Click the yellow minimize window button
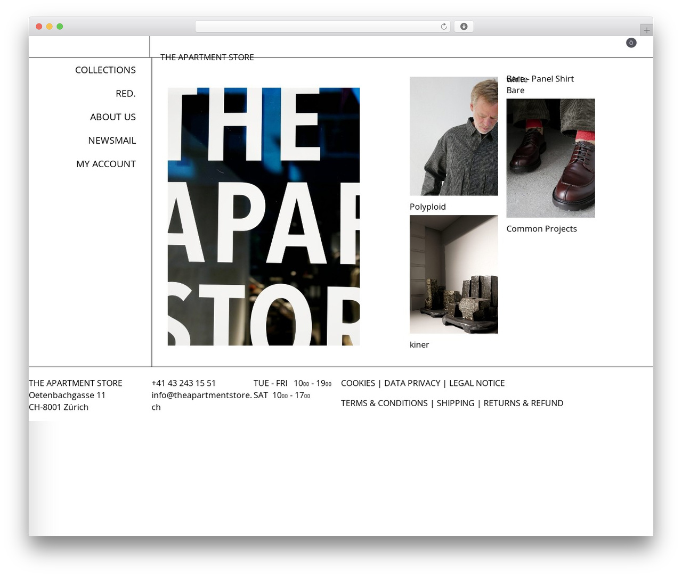Screen dimensions: 682x577 (x=49, y=27)
